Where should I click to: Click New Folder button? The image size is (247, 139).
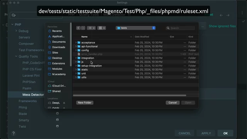click(x=85, y=103)
